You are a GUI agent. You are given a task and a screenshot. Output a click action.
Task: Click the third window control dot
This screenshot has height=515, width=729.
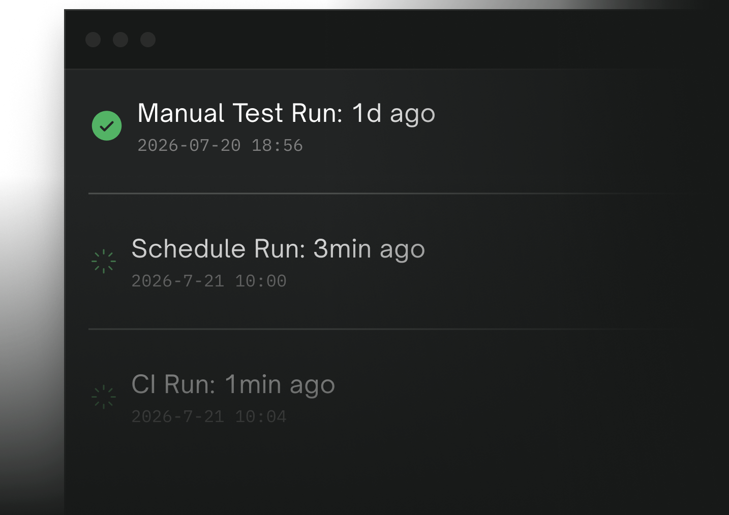(148, 40)
